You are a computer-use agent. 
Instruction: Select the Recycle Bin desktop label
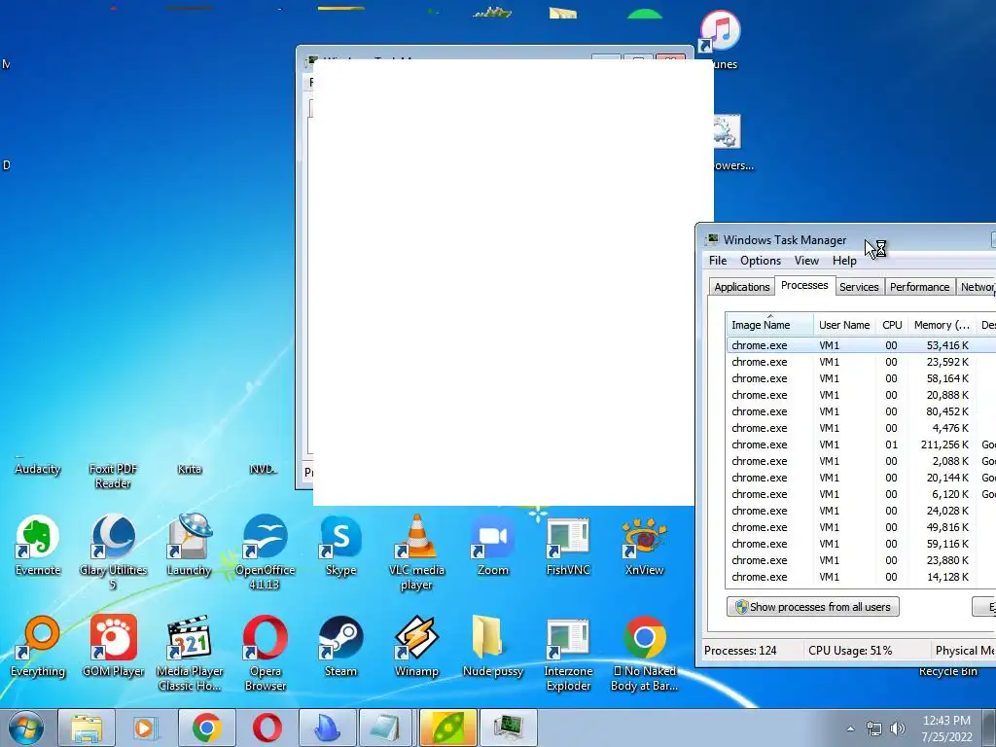[947, 671]
